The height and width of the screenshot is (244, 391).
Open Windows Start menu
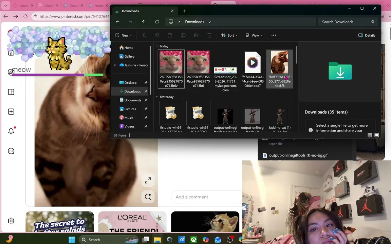72,240
